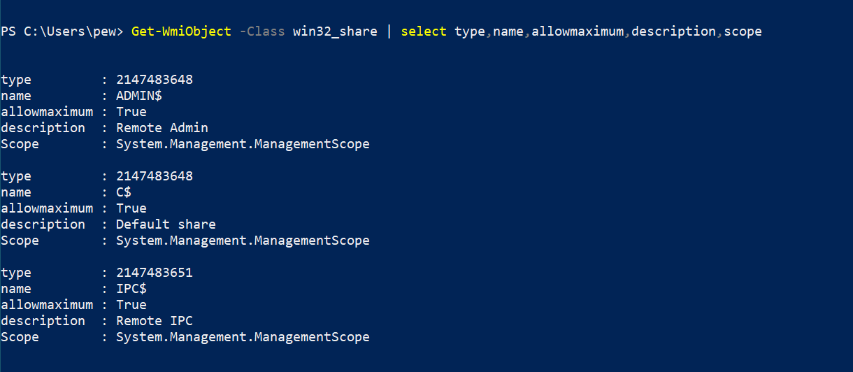This screenshot has width=853, height=372.
Task: Click the Remote Admin description text
Action: click(162, 128)
